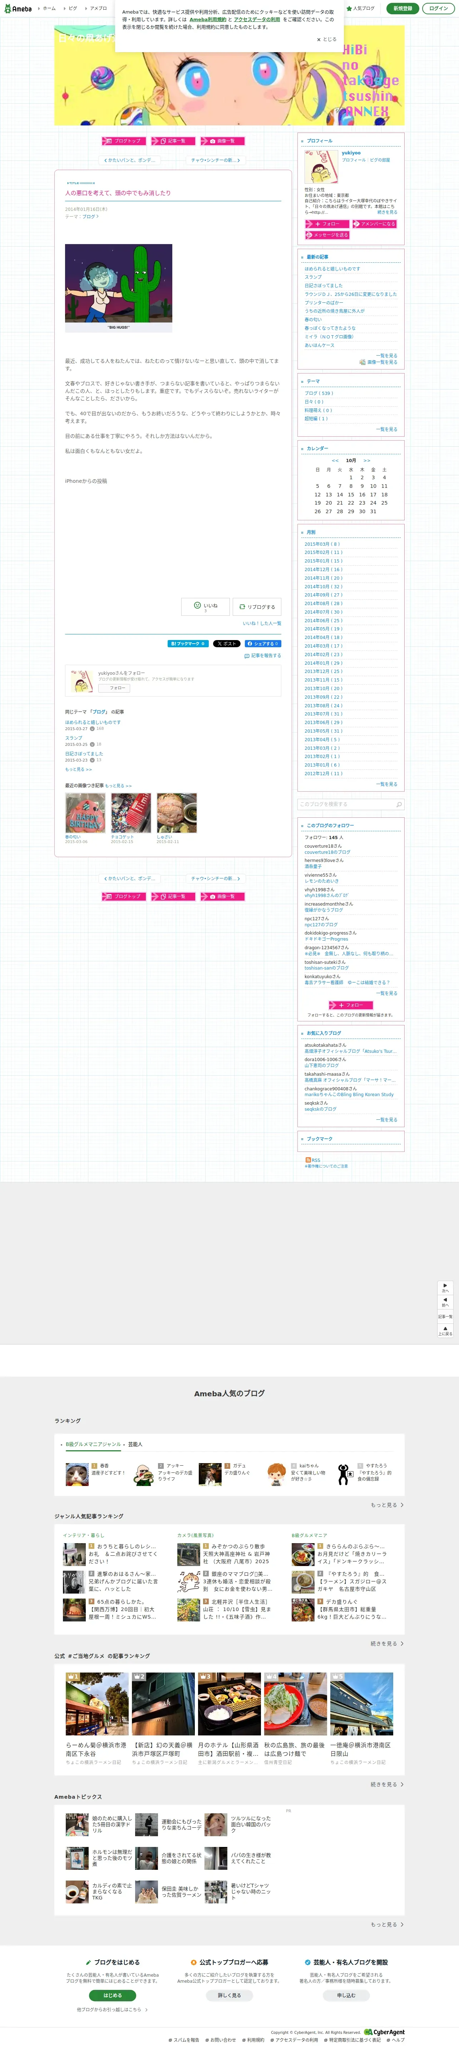
Task: Open ranked ramen post らーめん菊@横浜市港
Action: [x=96, y=1750]
